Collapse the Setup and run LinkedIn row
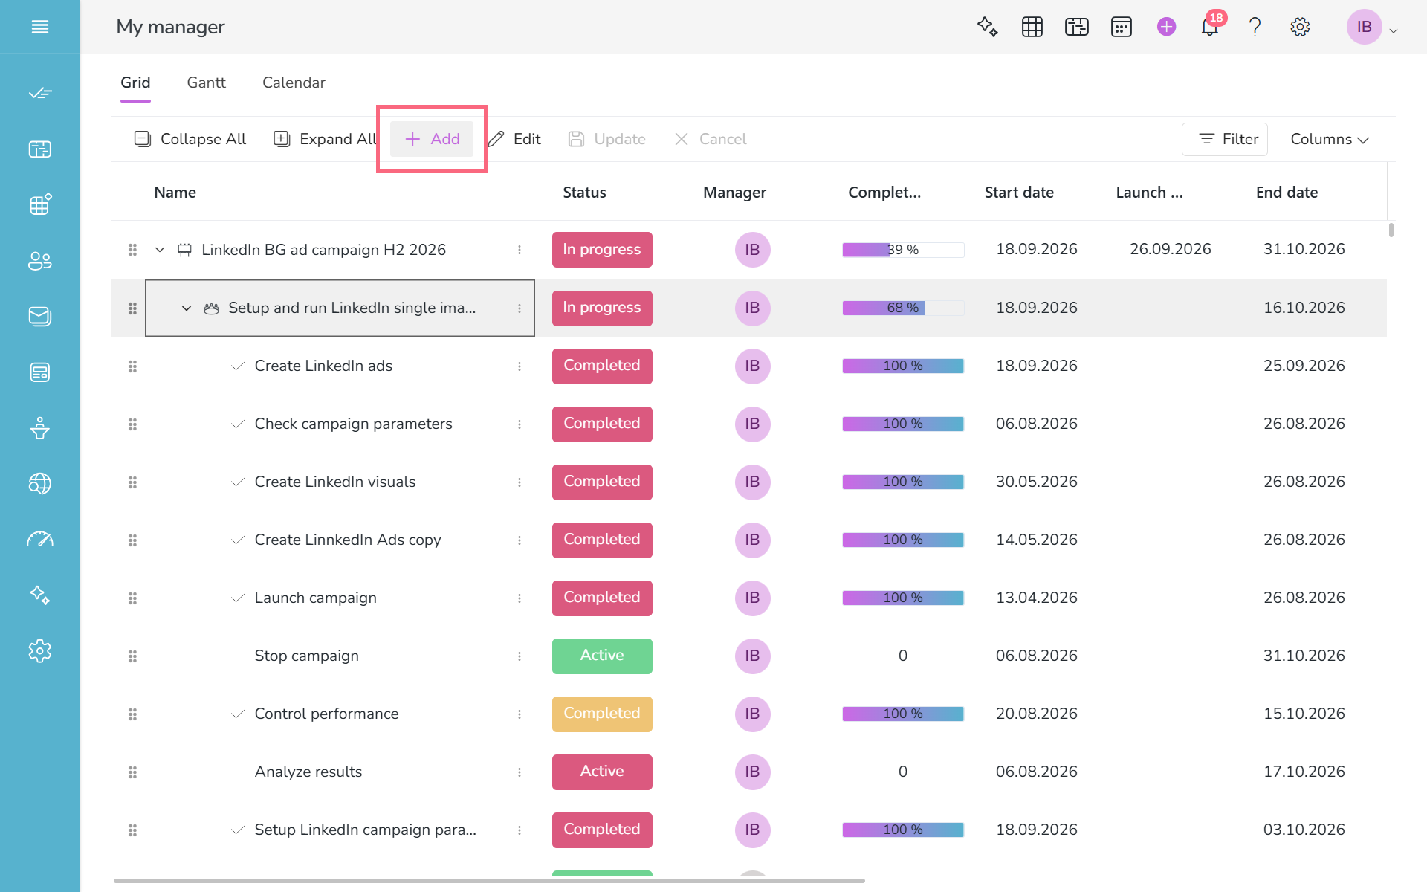 (187, 308)
